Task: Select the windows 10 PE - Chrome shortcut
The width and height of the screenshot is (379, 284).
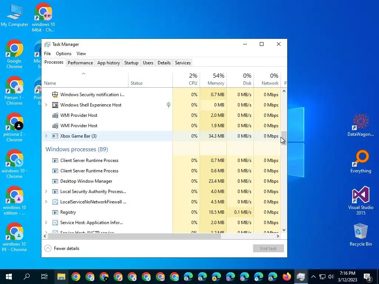Action: tap(14, 237)
